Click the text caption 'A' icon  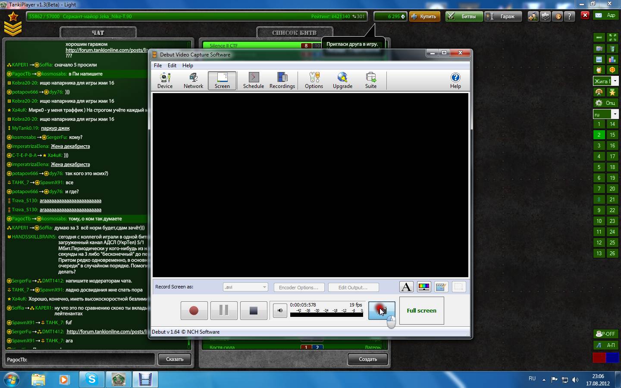click(406, 287)
